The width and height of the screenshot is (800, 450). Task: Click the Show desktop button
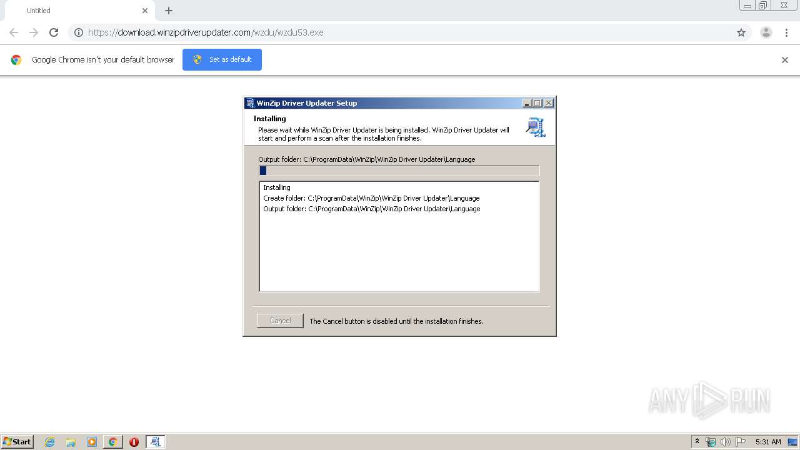tap(794, 442)
